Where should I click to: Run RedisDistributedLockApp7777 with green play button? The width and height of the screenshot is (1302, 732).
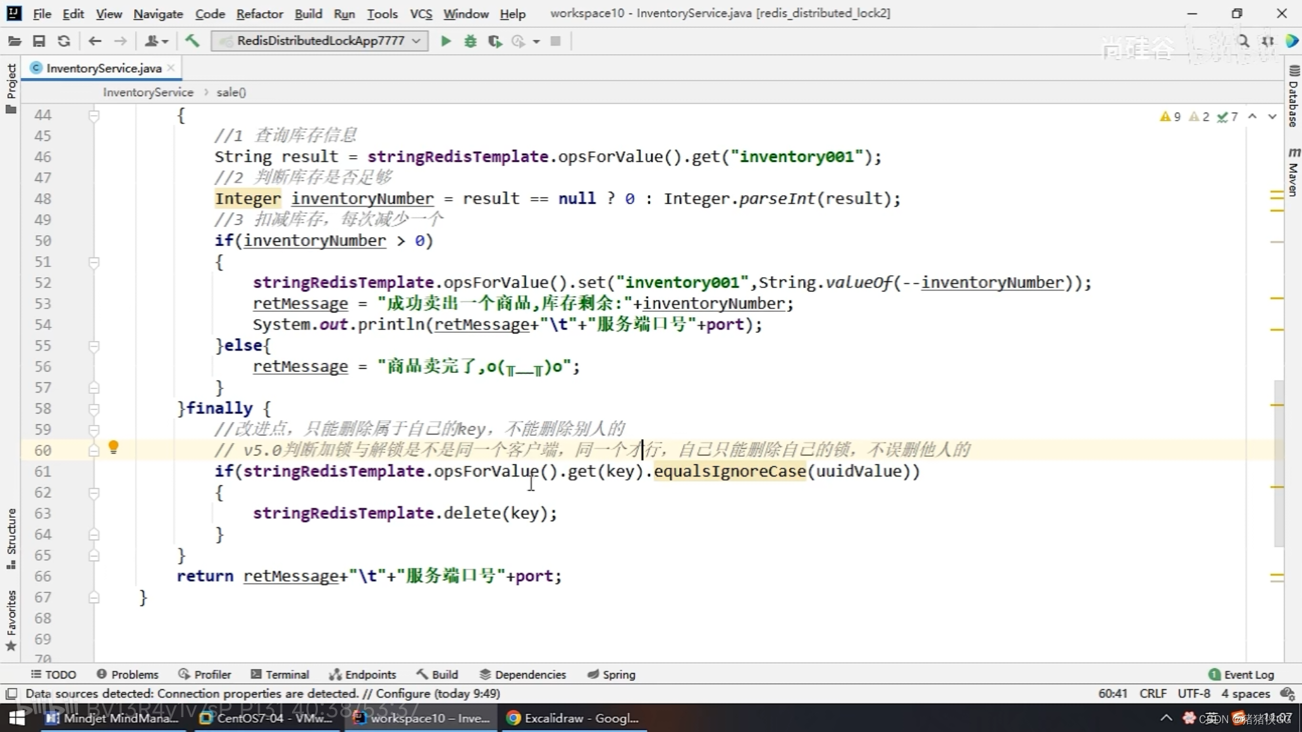[x=445, y=41]
